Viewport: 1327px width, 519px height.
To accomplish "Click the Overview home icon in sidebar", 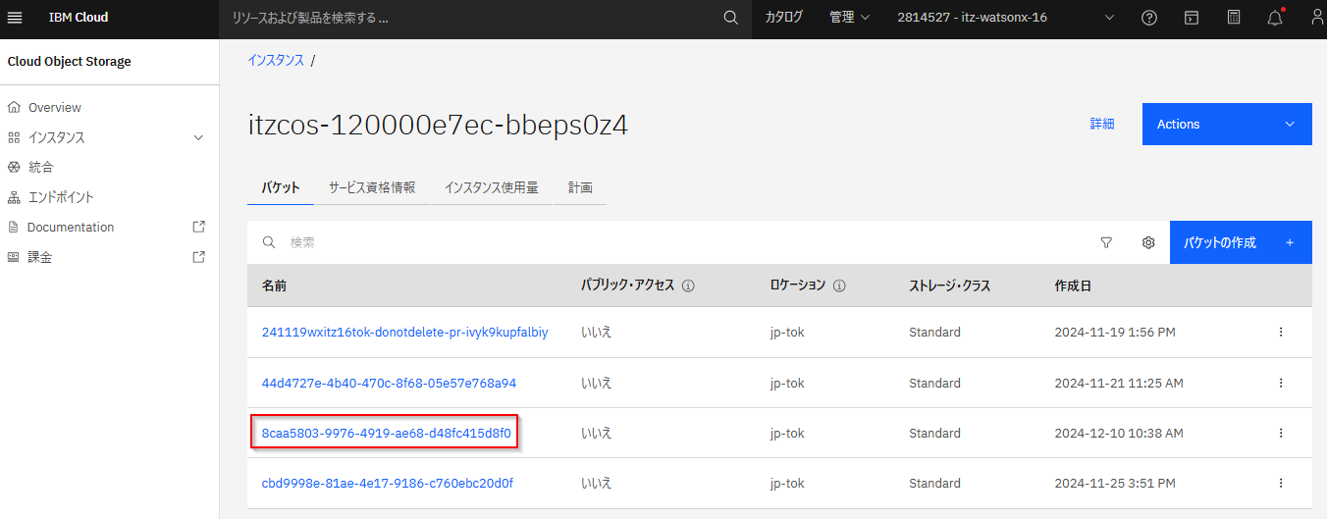I will point(14,107).
